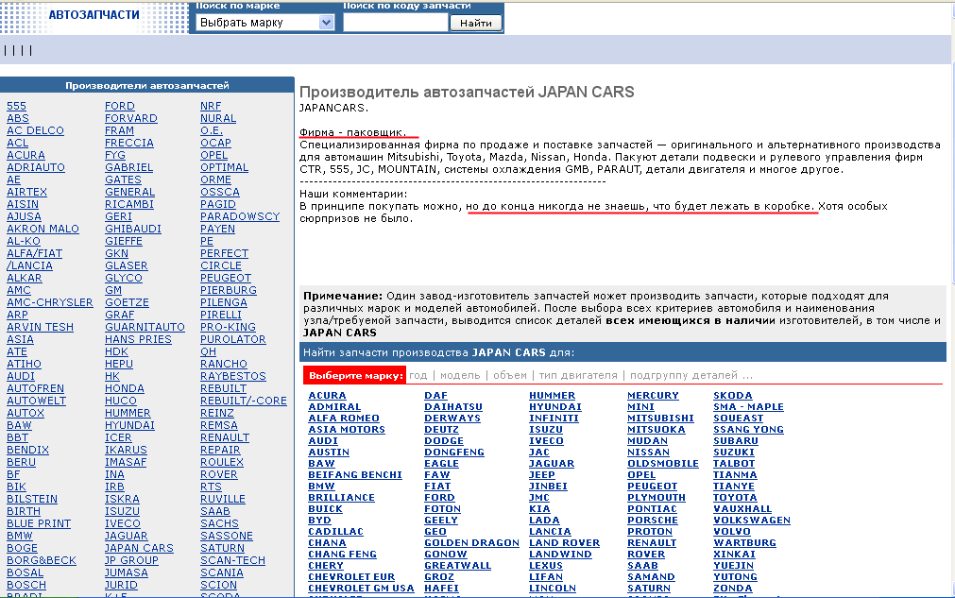Pick LAND ROVER from car brands
The height and width of the screenshot is (598, 955).
(x=565, y=542)
